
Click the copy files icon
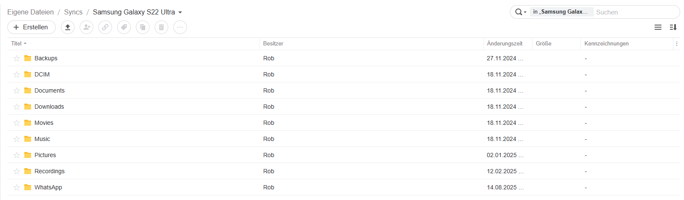[x=143, y=27]
